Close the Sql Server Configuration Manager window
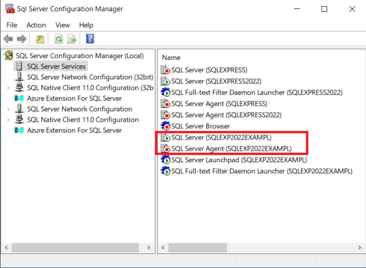This screenshot has width=366, height=268. point(352,9)
